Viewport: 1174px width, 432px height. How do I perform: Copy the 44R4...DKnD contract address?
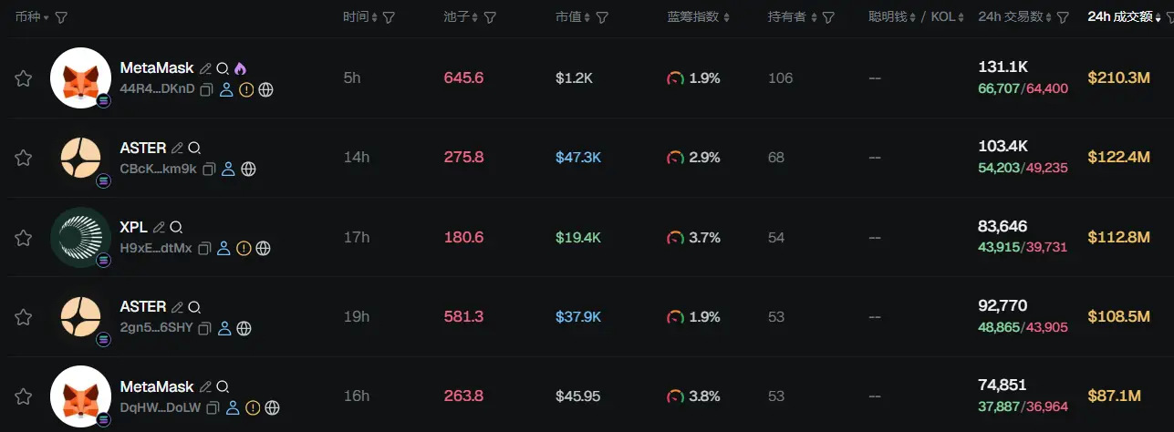point(206,89)
